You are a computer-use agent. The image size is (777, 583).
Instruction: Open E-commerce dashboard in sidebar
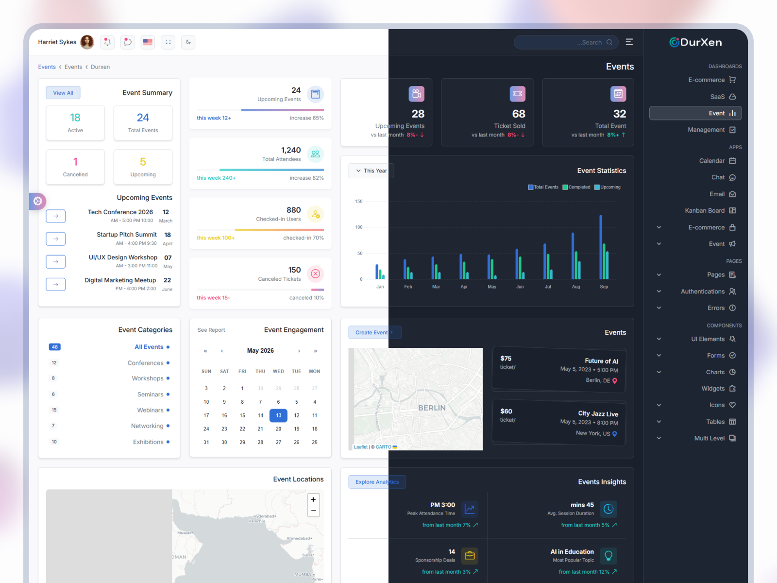pyautogui.click(x=695, y=80)
